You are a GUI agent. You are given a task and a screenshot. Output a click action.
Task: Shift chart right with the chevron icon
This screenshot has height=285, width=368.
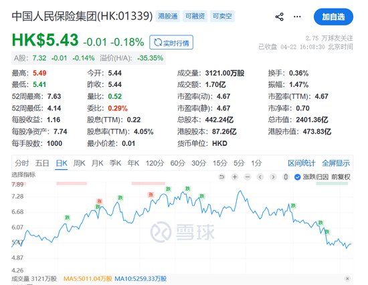pyautogui.click(x=273, y=177)
